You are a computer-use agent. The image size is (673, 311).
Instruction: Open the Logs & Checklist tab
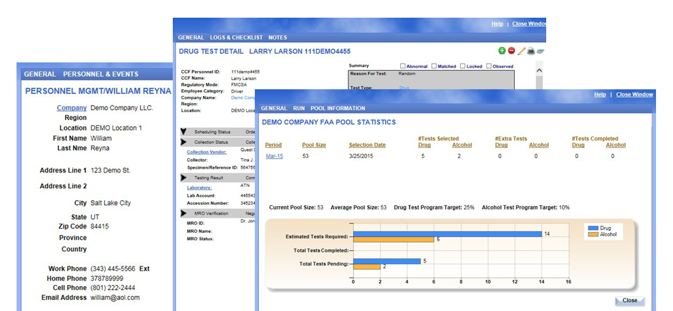pos(236,37)
